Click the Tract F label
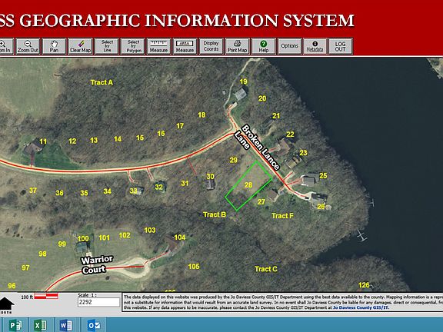This screenshot has width=443, height=332. (282, 216)
